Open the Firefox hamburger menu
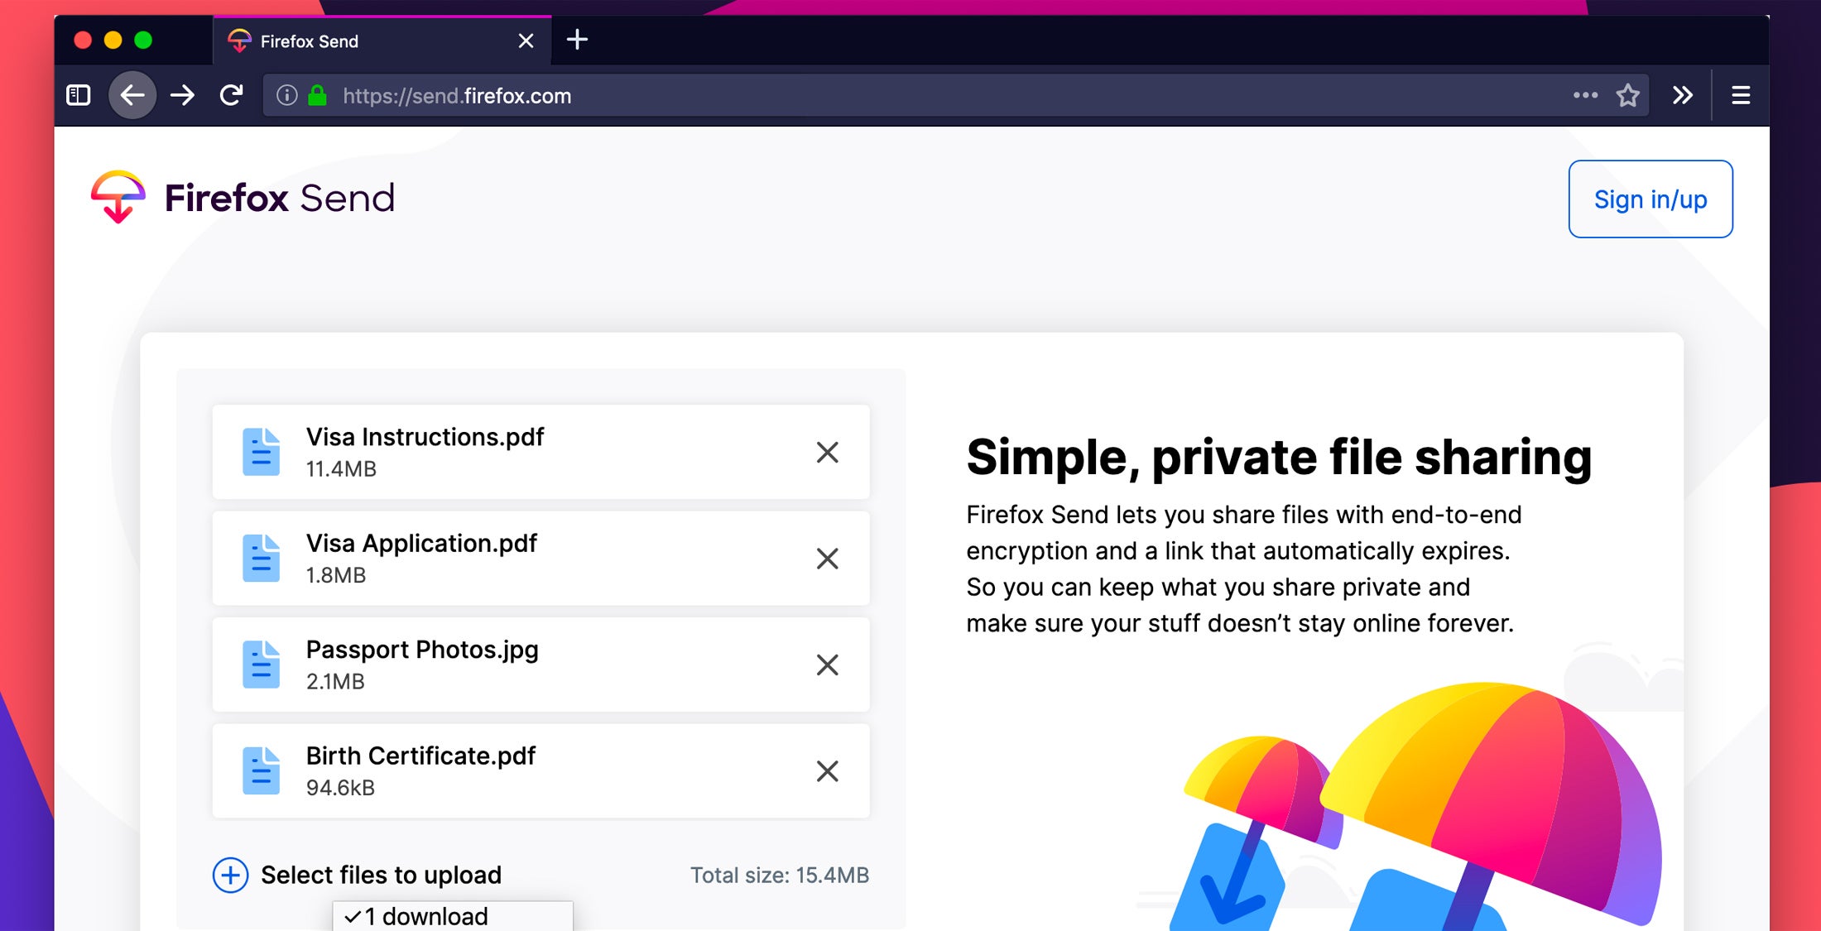Image resolution: width=1821 pixels, height=931 pixels. tap(1741, 95)
